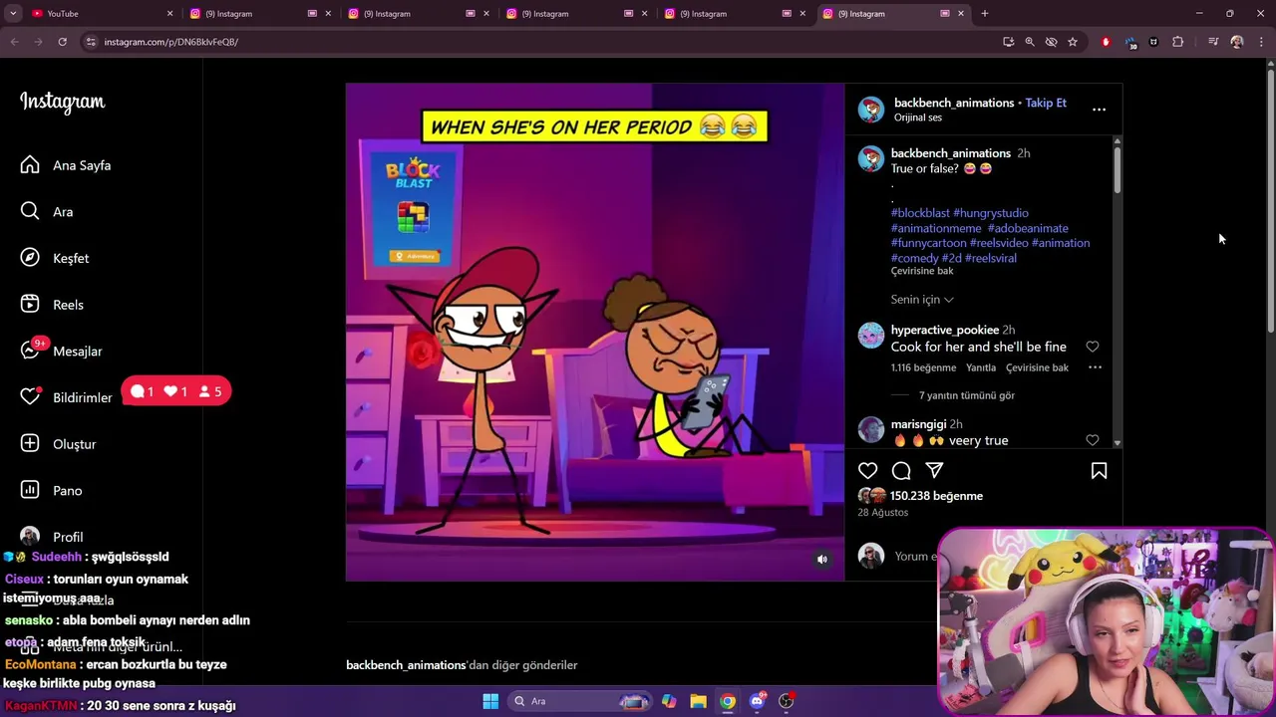Open the comment bubble icon under the post
The width and height of the screenshot is (1276, 717).
tap(901, 471)
